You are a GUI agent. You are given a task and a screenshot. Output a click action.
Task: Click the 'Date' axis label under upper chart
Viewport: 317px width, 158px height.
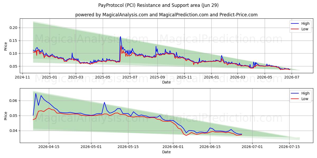pos(166,82)
